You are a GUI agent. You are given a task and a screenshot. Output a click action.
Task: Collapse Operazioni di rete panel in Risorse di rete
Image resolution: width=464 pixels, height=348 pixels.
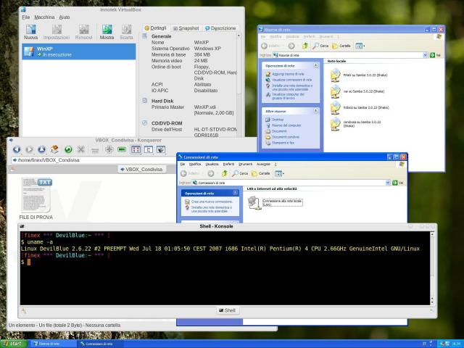tap(315, 65)
